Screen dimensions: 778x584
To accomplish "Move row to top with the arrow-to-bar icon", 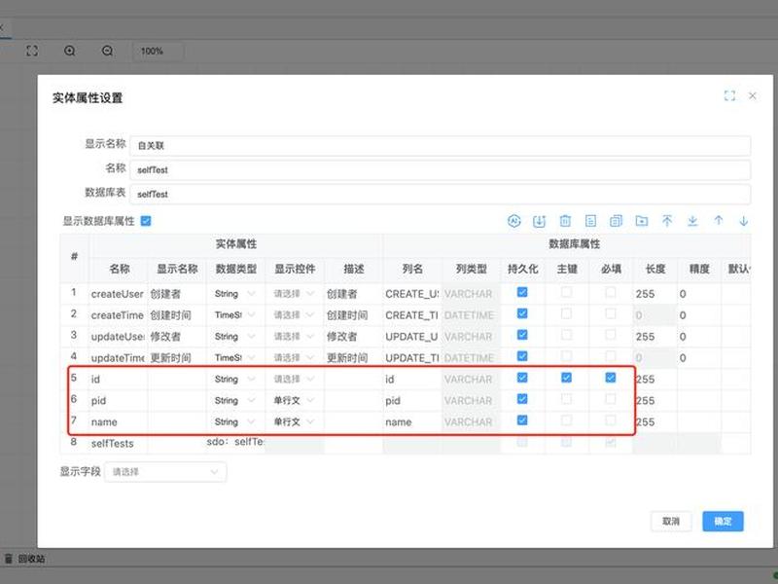I will [667, 221].
